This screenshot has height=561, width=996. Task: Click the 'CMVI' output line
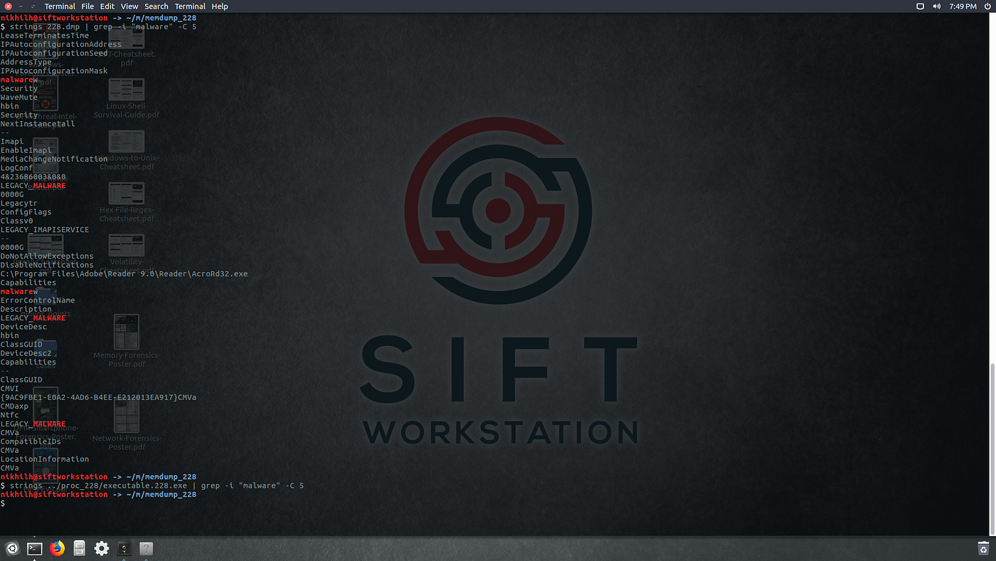coord(9,388)
